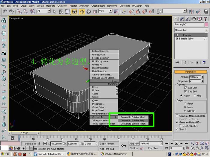The image size is (210, 157).
Task: Click the time slider 0/100 handle
Action: 24,133
